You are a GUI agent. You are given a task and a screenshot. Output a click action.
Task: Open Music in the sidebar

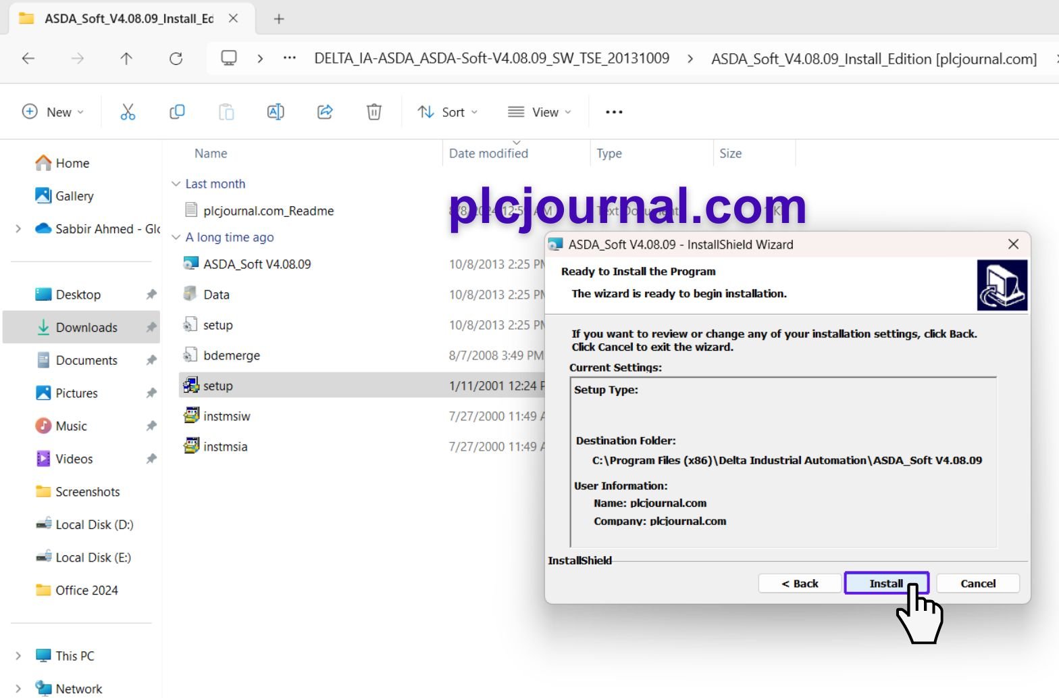click(x=71, y=426)
